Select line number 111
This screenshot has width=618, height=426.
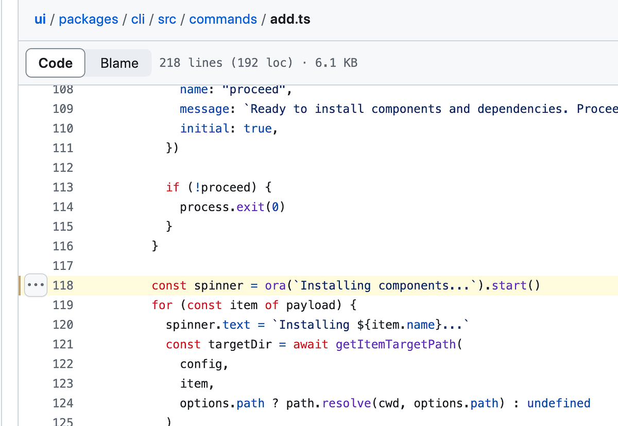tap(63, 148)
